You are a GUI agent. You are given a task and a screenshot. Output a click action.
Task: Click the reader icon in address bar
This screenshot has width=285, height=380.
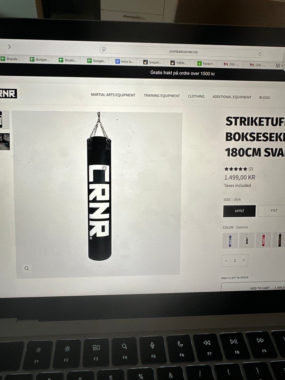click(104, 49)
